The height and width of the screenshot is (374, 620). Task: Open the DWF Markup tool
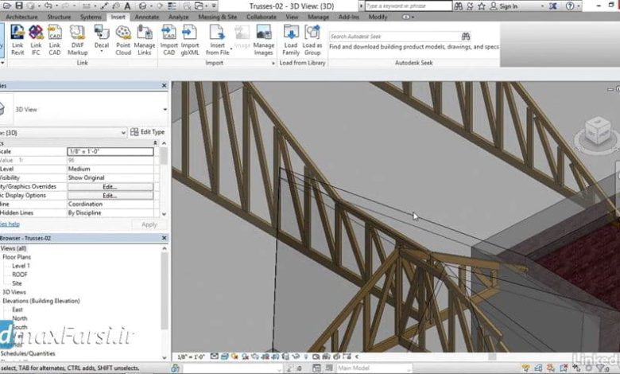click(x=78, y=40)
